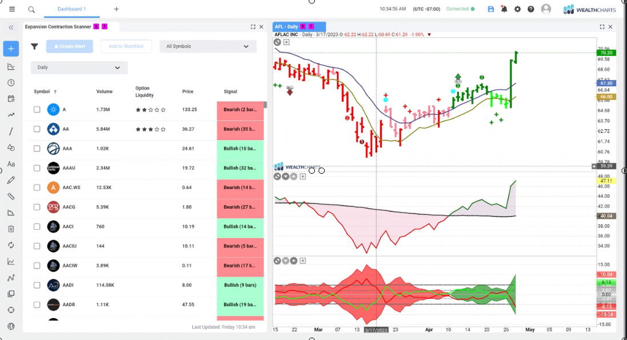Add a new dashboard tab with plus

click(x=117, y=9)
